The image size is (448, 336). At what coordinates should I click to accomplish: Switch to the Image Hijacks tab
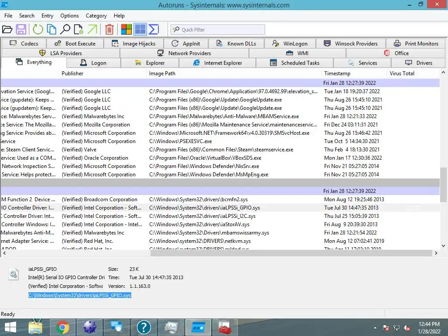[134, 43]
